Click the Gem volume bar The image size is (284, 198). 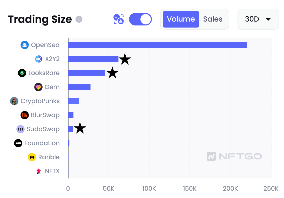pyautogui.click(x=79, y=87)
